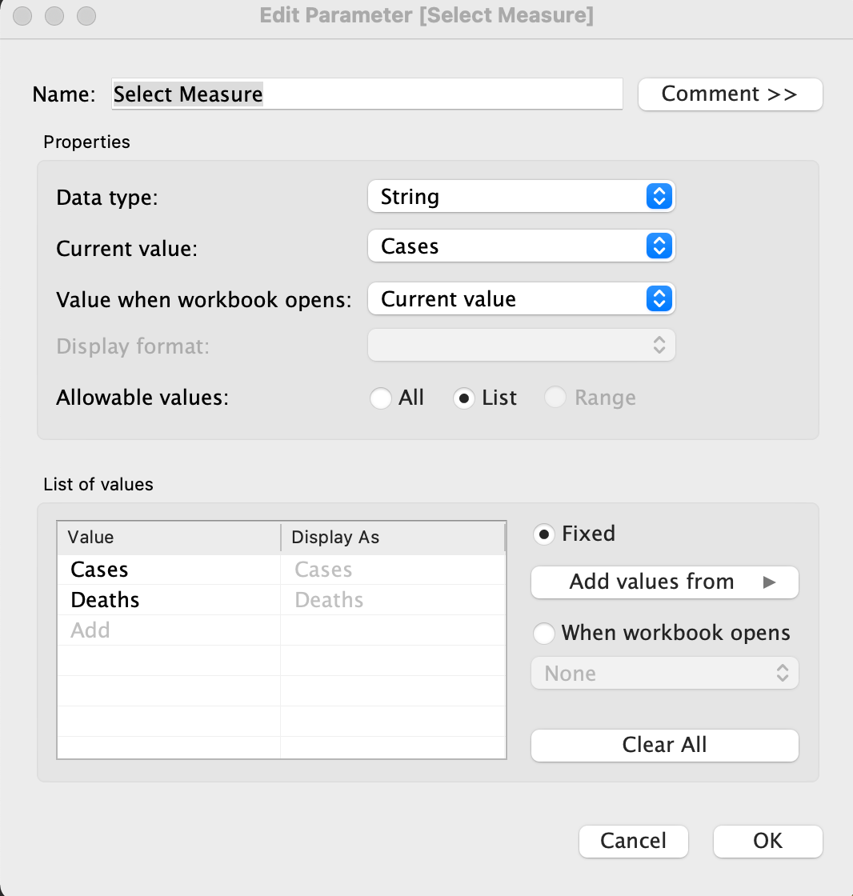Click the dialog's close traffic light
The image size is (853, 896).
22,16
